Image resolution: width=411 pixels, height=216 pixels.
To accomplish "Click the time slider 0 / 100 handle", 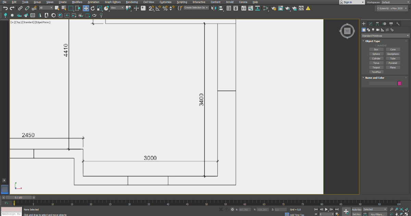I will click(18, 197).
